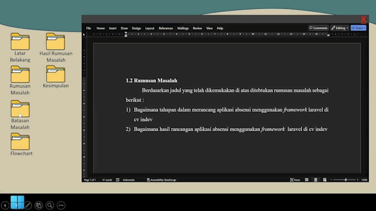376x211 pixels.
Task: Click the zoom in plus button
Action: pos(358,180)
